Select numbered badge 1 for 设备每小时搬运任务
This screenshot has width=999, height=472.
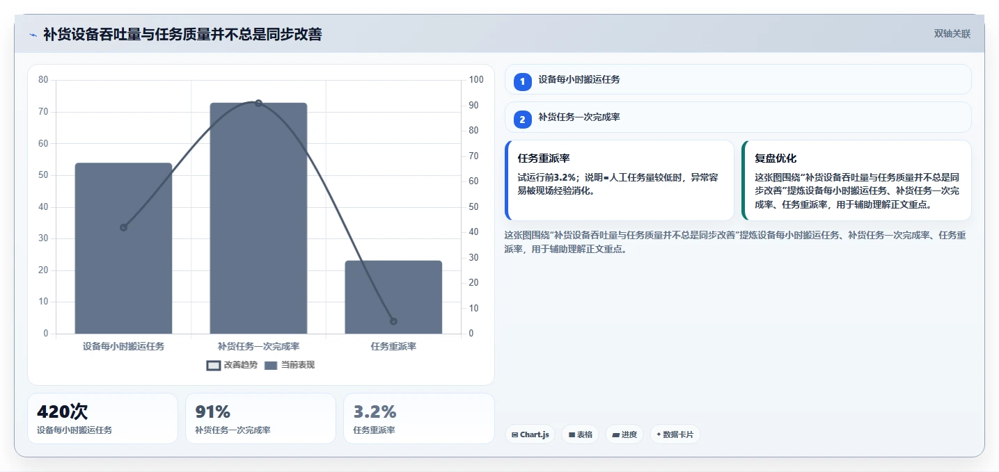522,81
